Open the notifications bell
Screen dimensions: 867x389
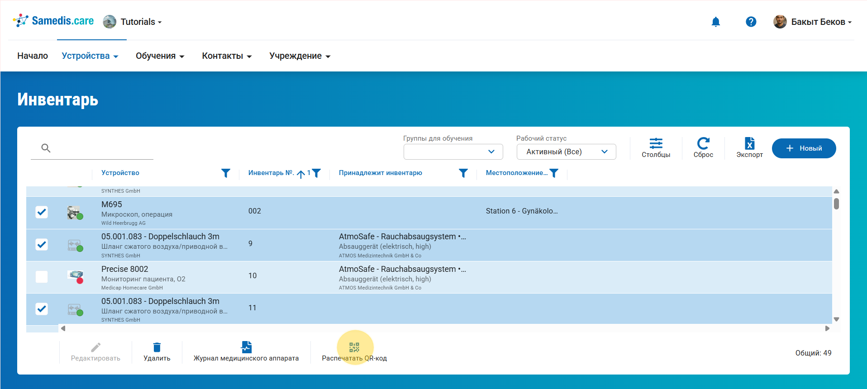(715, 22)
